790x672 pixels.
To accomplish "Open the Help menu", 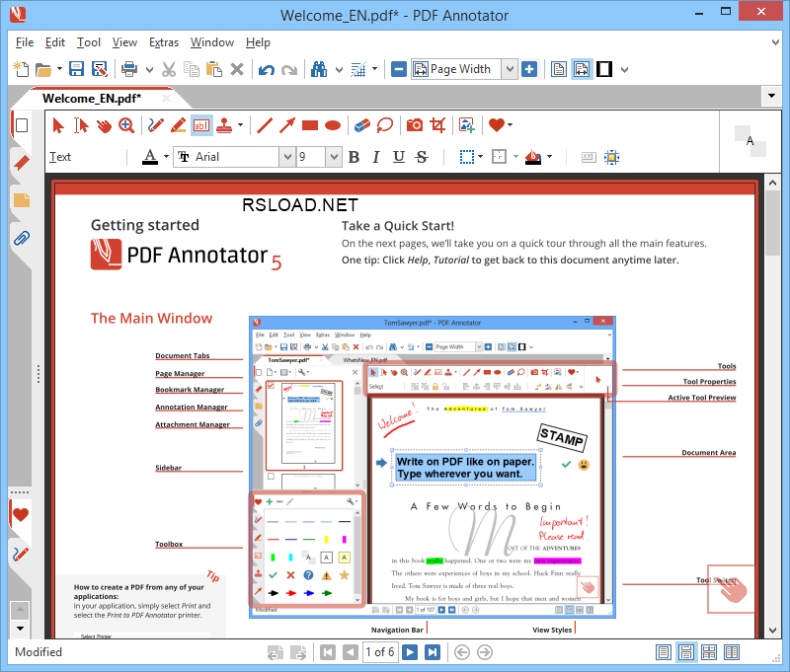I will point(258,42).
